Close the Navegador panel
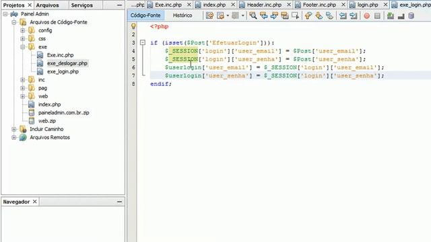The width and height of the screenshot is (431, 242). (34, 202)
